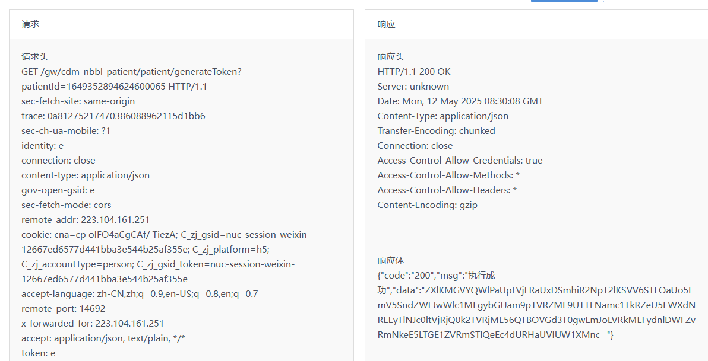Click the cookie header line
708x361 pixels.
click(x=166, y=235)
